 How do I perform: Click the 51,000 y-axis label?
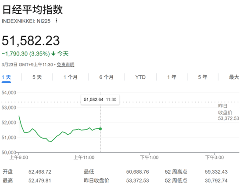[9, 138]
